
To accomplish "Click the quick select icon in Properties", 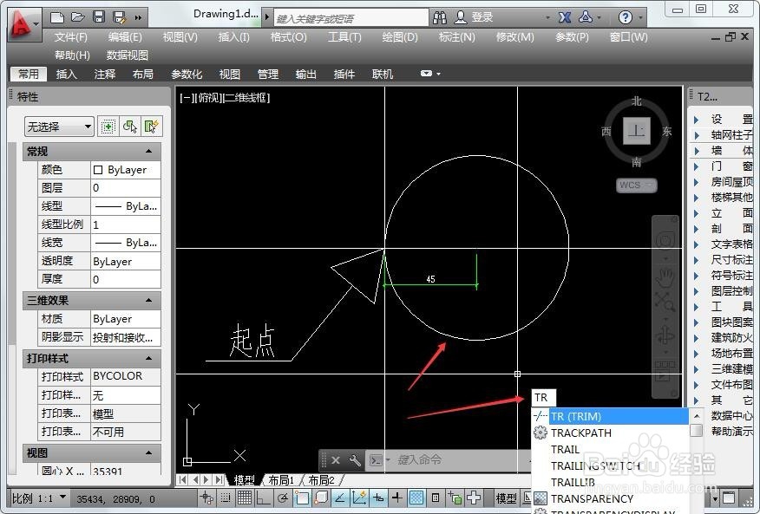I will point(152,127).
